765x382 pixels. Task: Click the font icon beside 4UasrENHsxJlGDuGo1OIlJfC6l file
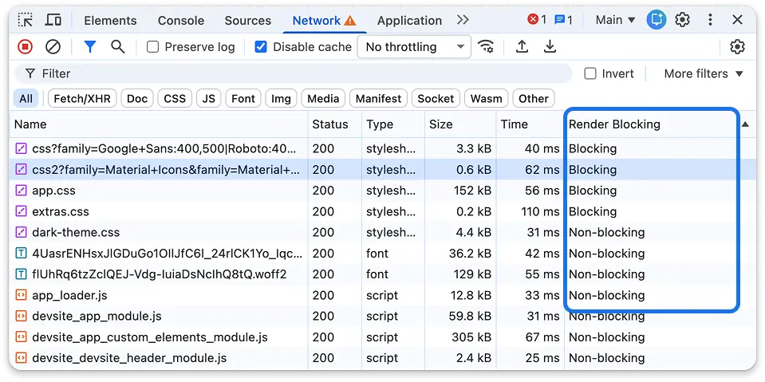(x=21, y=253)
